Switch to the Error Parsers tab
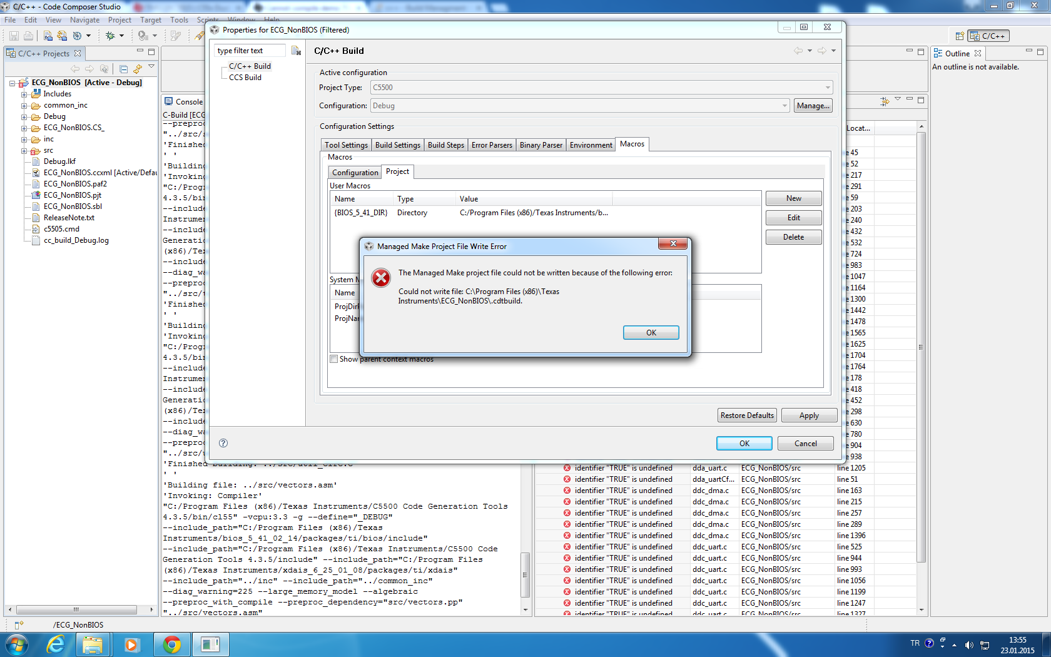This screenshot has width=1051, height=657. 492,145
